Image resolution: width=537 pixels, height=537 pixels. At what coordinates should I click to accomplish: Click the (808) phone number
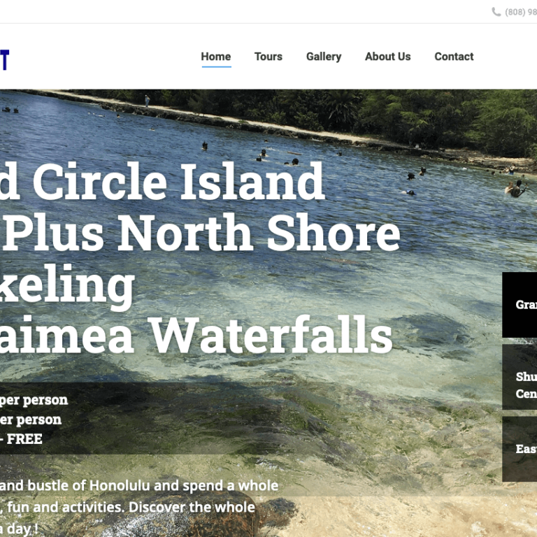(521, 12)
